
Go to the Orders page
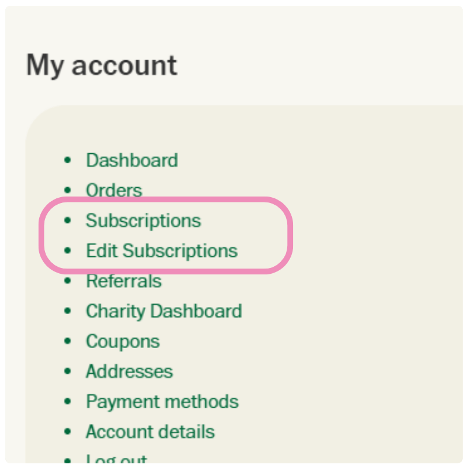point(113,190)
